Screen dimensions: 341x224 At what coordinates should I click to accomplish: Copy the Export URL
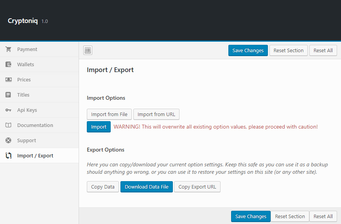[x=197, y=187]
